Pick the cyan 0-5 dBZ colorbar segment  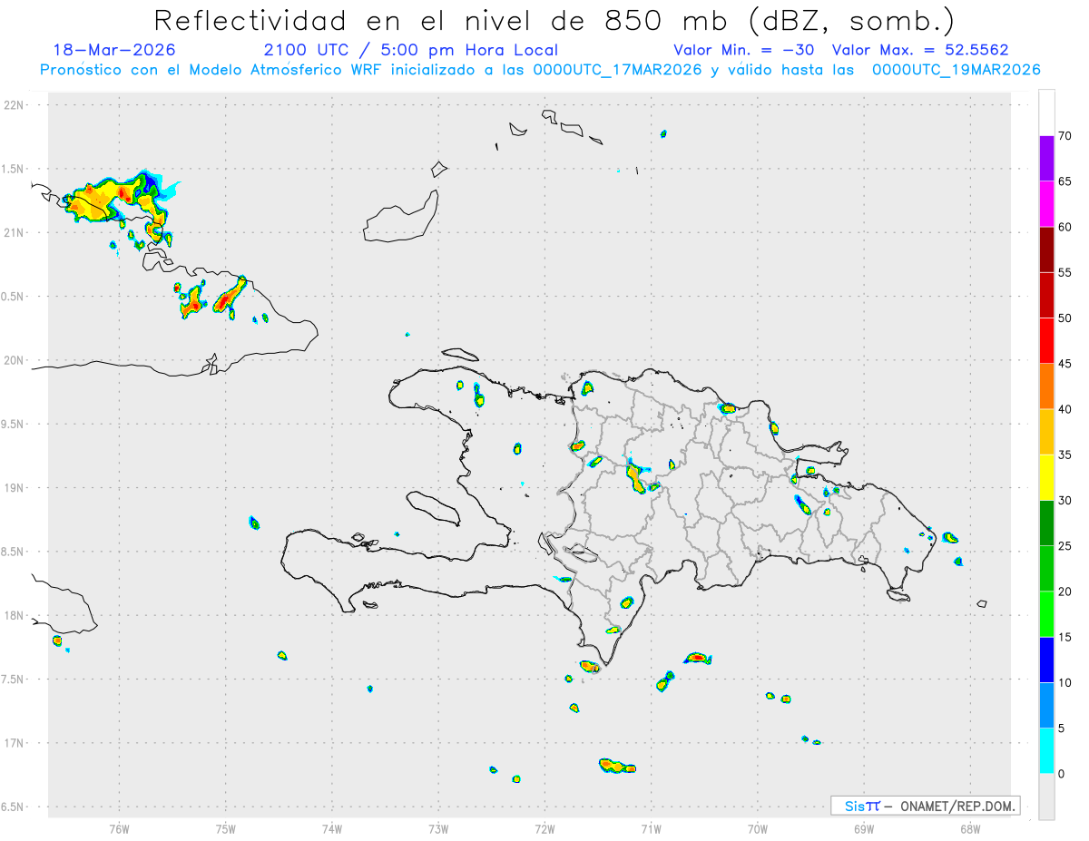pos(1046,751)
